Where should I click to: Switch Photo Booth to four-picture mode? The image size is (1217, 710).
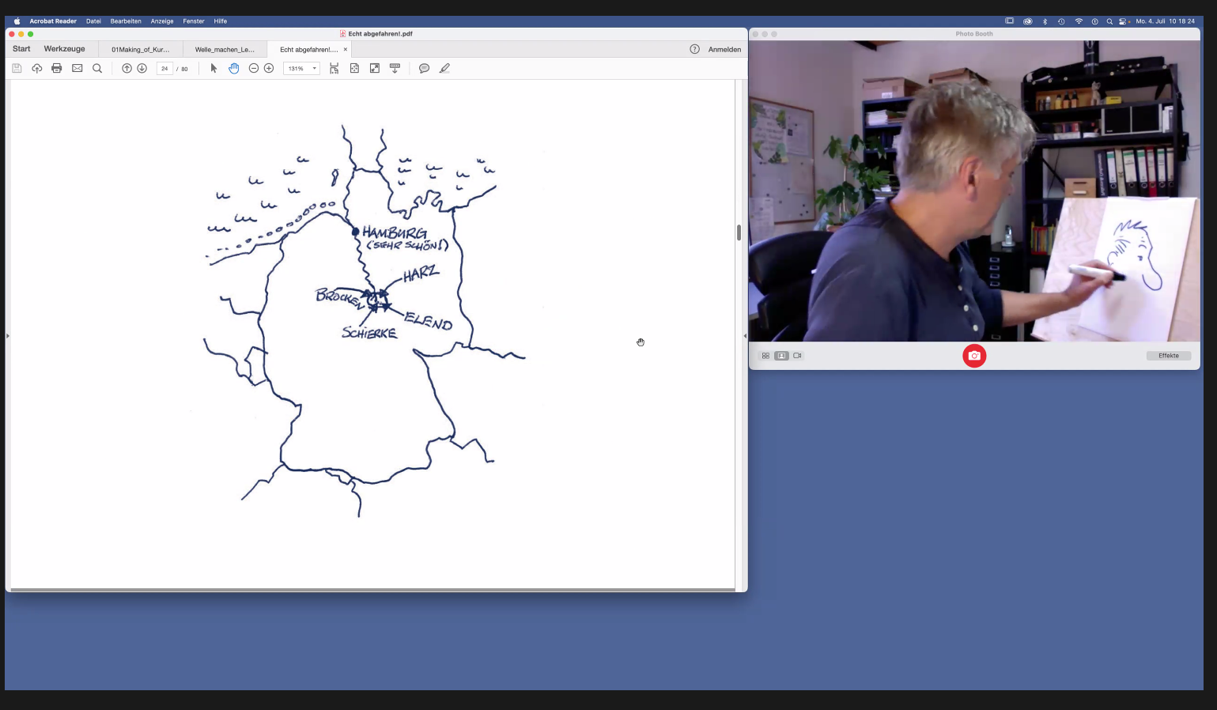pyautogui.click(x=765, y=356)
